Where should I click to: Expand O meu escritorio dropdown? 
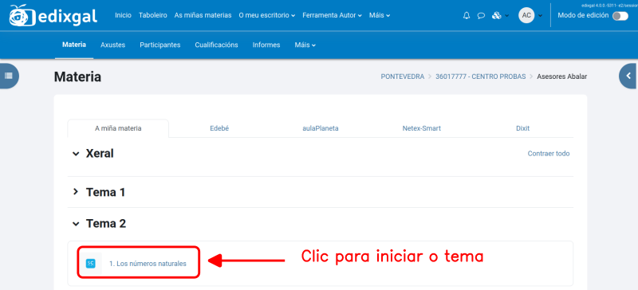pyautogui.click(x=267, y=15)
